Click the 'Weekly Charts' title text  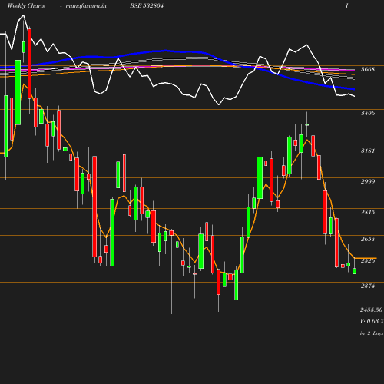click(x=26, y=5)
